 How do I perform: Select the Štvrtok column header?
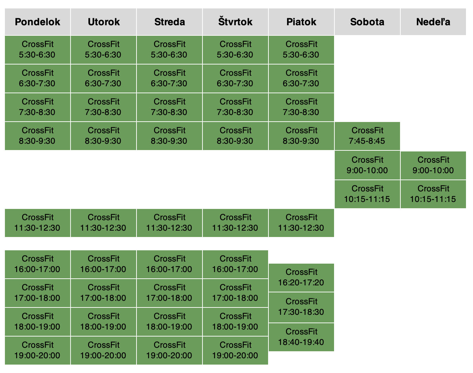pyautogui.click(x=235, y=22)
